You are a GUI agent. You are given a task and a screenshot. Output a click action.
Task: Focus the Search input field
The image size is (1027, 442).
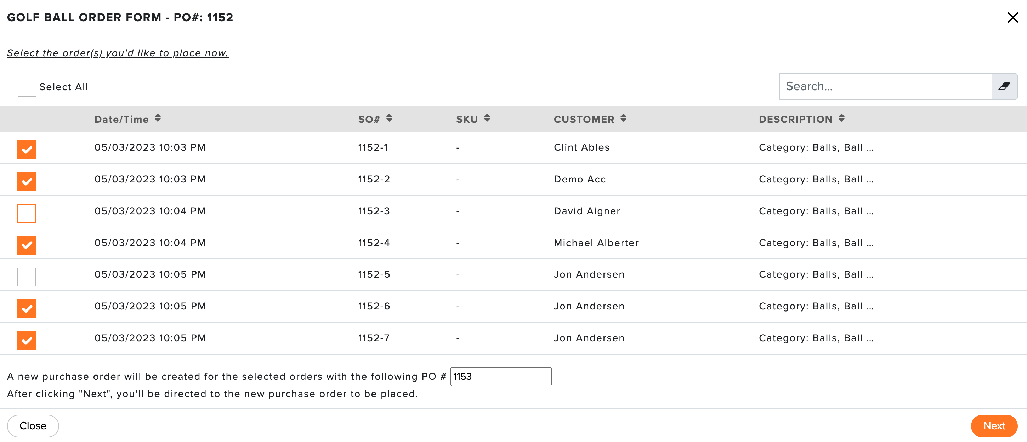coord(885,86)
